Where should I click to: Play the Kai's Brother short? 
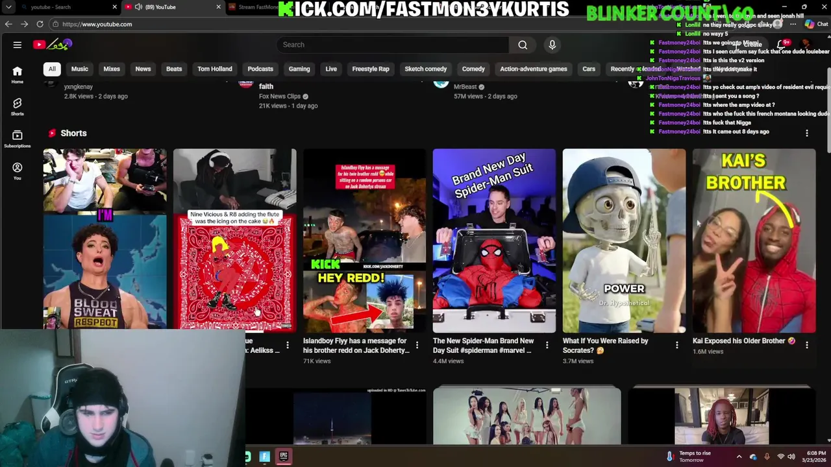754,241
